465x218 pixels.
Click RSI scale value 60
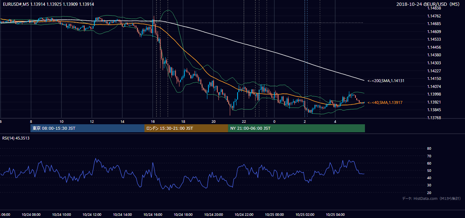pos(429,163)
